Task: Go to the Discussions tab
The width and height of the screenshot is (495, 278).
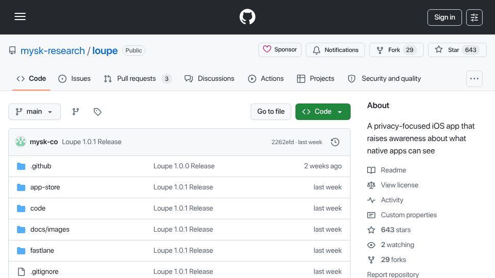Action: coord(209,78)
